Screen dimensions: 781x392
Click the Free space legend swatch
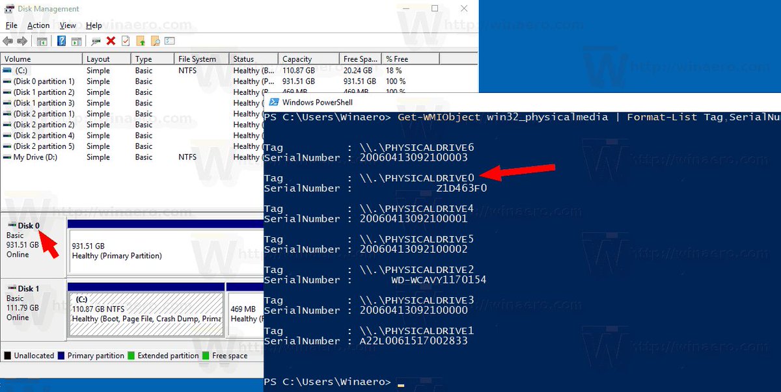coord(206,356)
